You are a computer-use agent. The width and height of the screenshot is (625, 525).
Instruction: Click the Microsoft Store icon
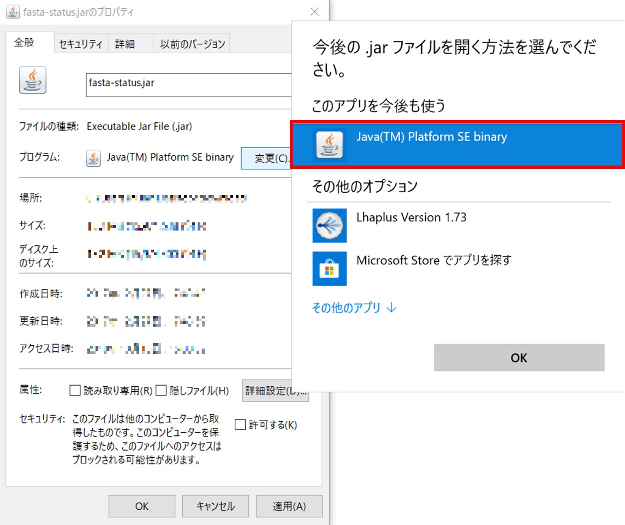pos(329,268)
